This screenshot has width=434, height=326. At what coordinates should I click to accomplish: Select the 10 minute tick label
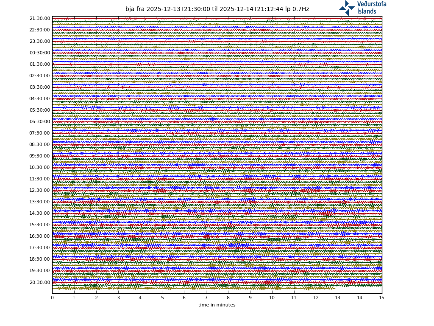coord(272,298)
